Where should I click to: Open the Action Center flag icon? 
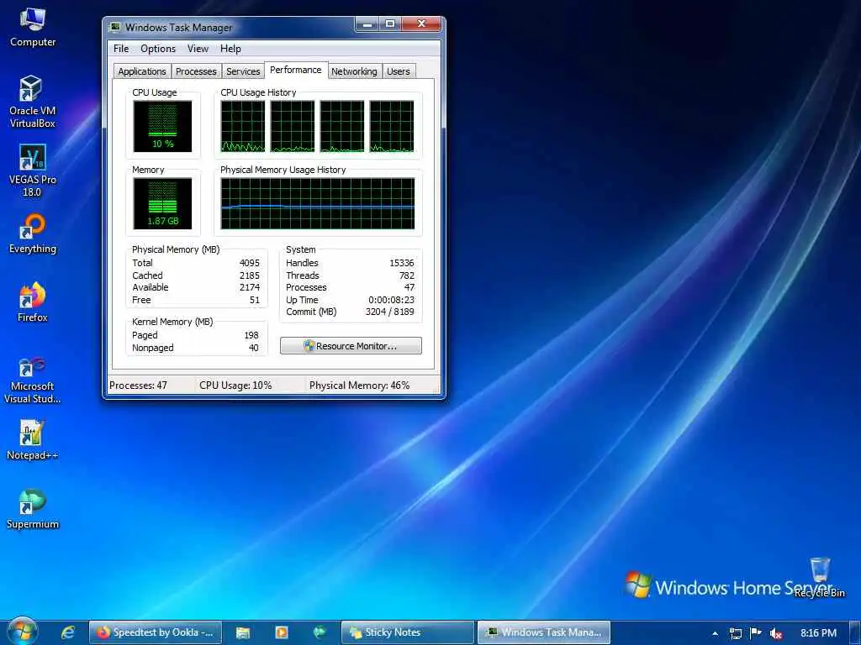756,633
